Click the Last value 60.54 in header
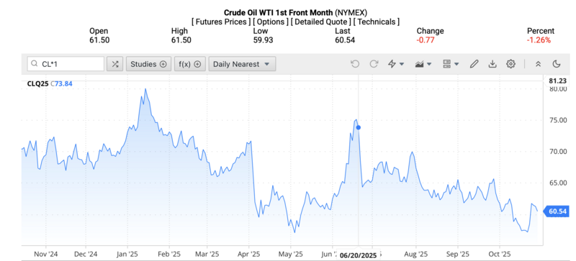 345,40
